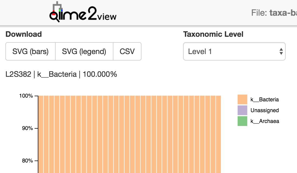
Task: Click the 90% y-axis tick label
Action: point(28,128)
